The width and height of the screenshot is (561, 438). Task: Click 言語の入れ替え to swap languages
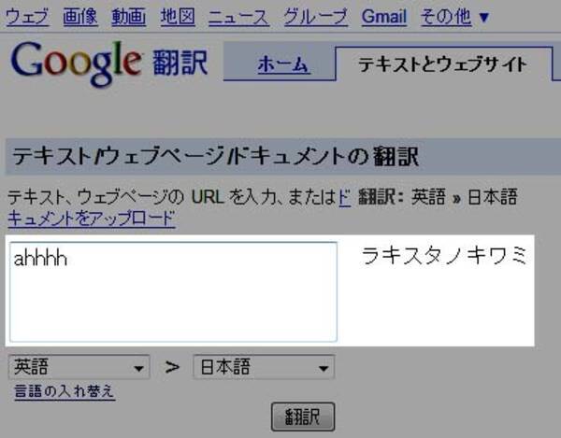[x=65, y=391]
